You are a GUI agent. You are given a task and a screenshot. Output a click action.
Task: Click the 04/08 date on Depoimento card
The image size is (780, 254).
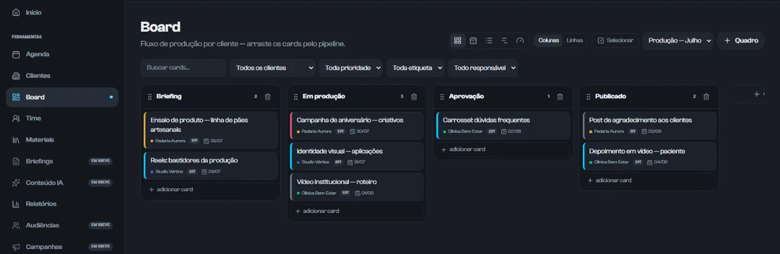coord(661,162)
